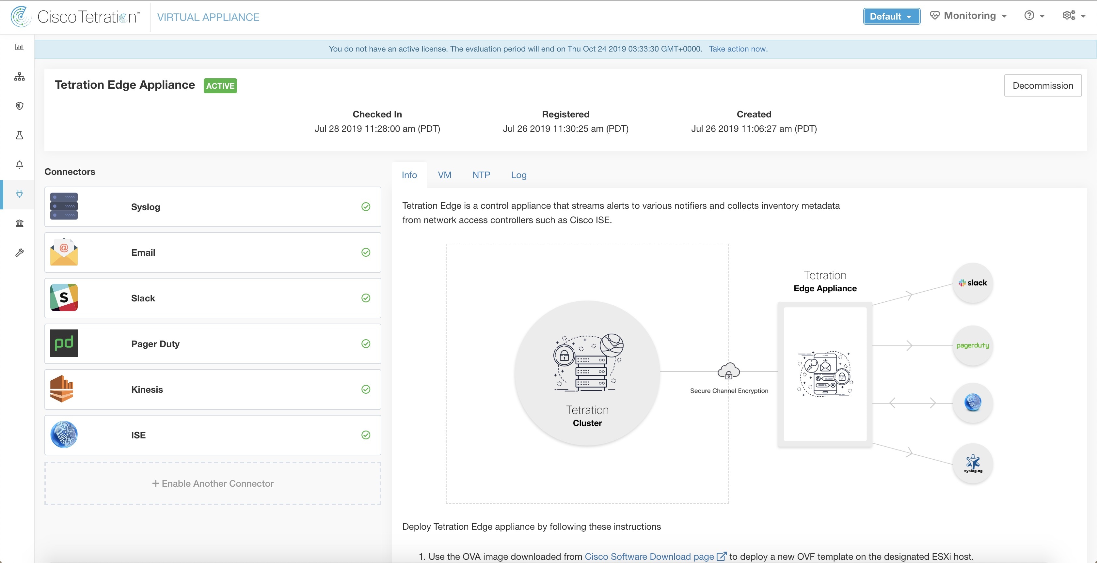Toggle the Syslog connector checkmark

tap(366, 207)
